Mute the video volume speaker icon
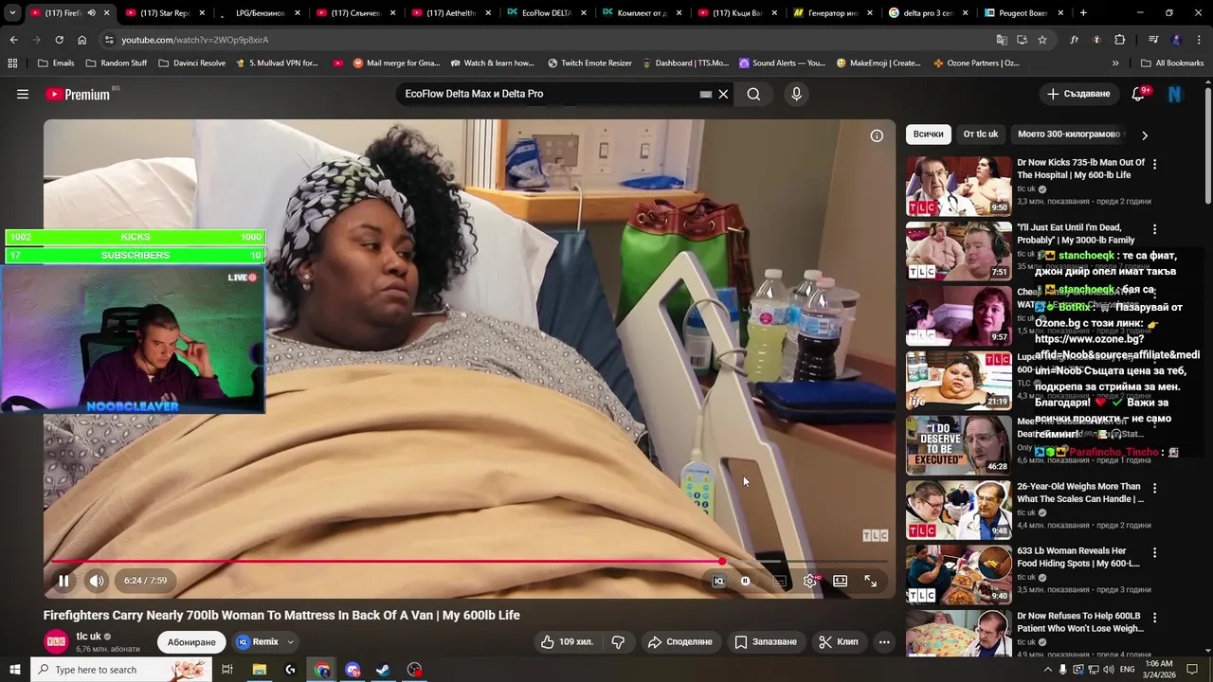1213x682 pixels. pos(97,581)
